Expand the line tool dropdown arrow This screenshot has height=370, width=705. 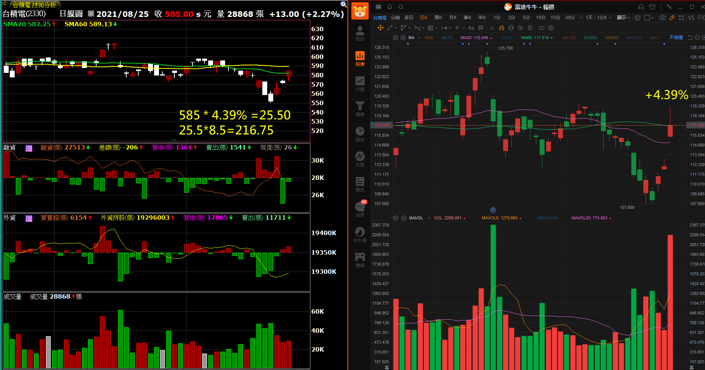[396, 28]
